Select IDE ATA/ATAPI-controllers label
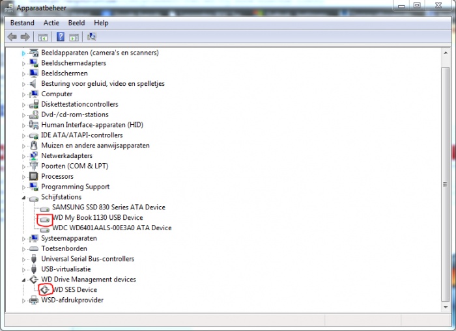The image size is (456, 331). coord(82,135)
